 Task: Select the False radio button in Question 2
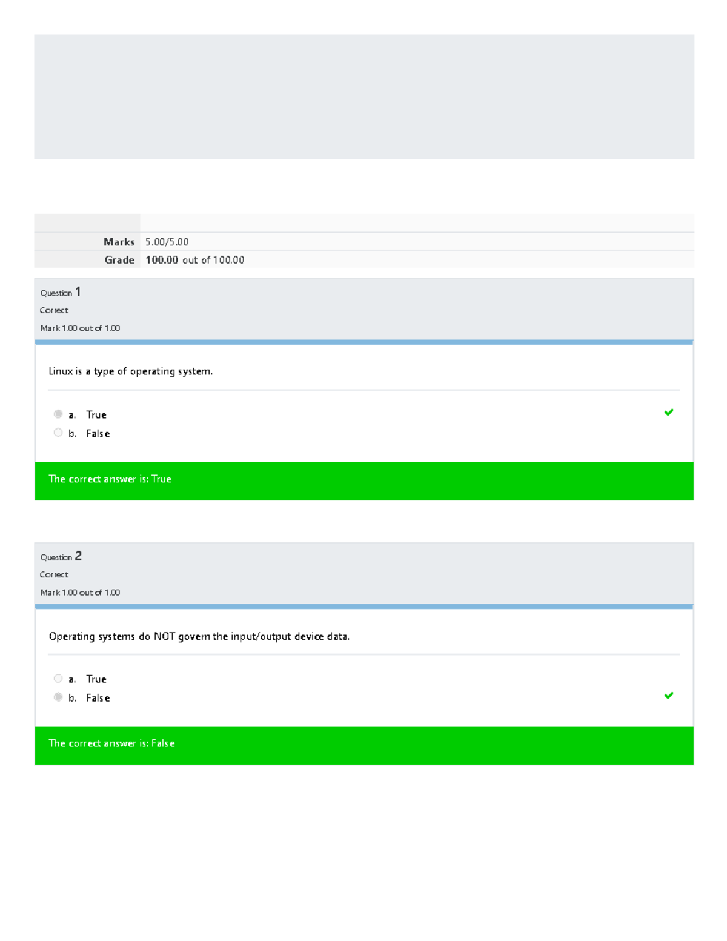[58, 697]
